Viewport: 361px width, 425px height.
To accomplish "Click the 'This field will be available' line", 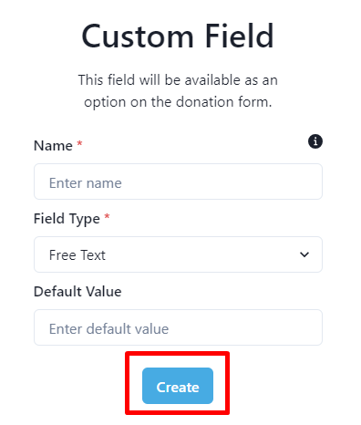I will coord(178,80).
